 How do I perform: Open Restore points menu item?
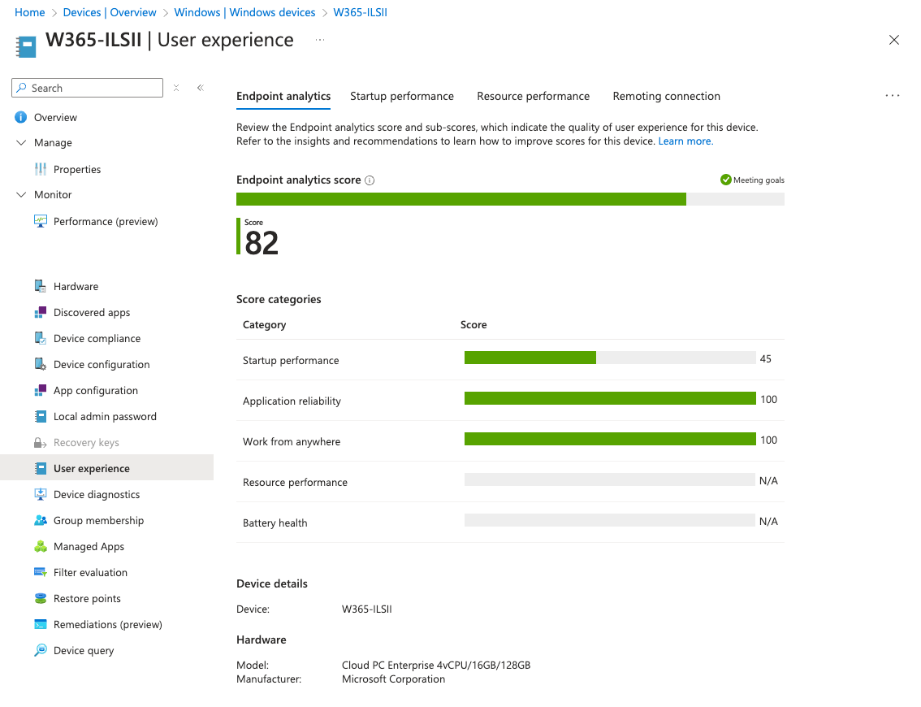tap(87, 598)
